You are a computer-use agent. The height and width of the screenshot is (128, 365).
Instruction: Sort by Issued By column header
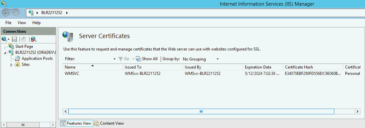[213, 67]
